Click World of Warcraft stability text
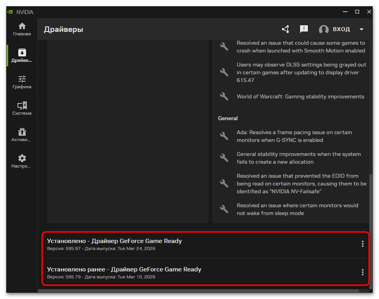 click(300, 97)
